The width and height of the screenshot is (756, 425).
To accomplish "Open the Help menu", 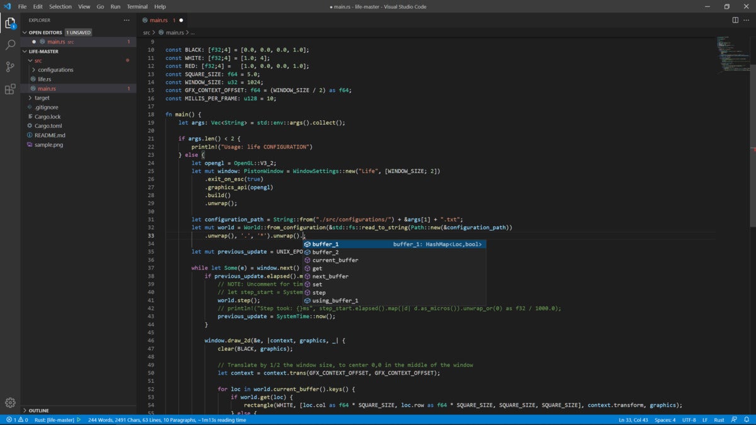I will tap(160, 6).
